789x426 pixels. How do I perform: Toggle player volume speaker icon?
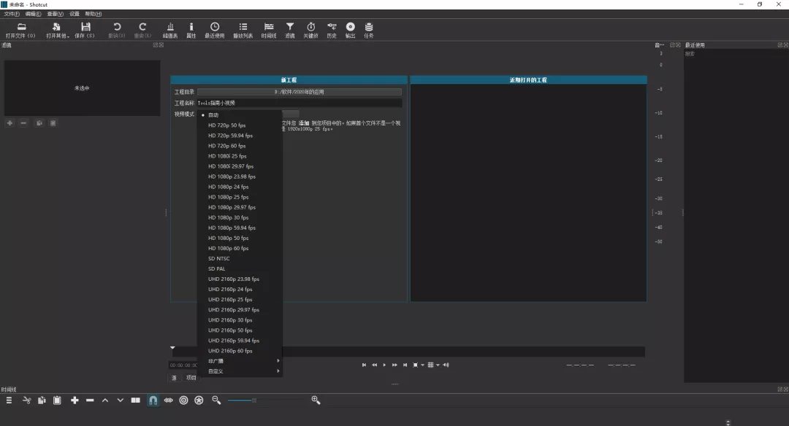click(x=446, y=365)
